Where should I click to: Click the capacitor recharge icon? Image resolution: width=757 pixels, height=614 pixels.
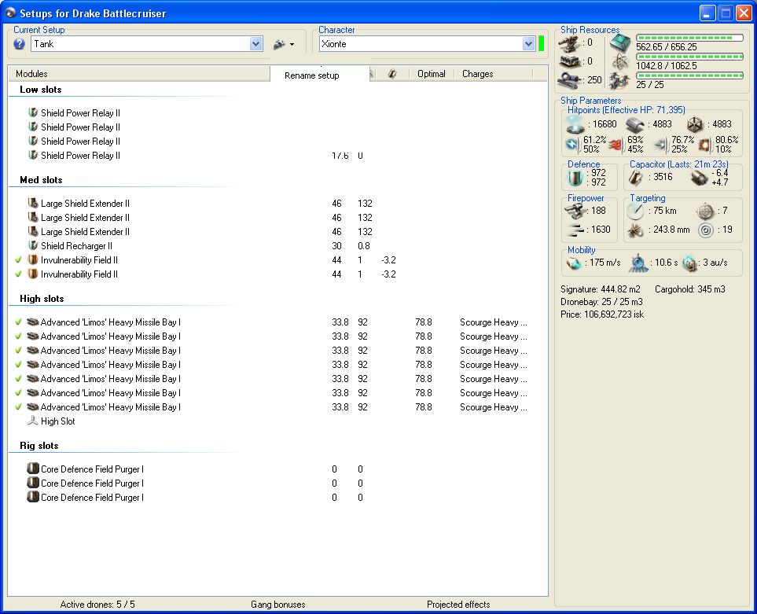[699, 178]
